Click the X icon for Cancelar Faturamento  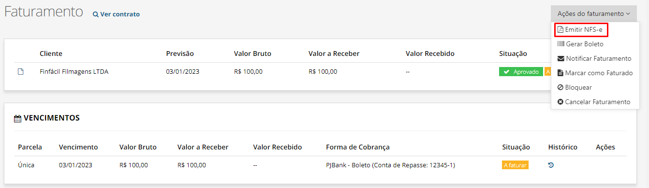point(560,102)
